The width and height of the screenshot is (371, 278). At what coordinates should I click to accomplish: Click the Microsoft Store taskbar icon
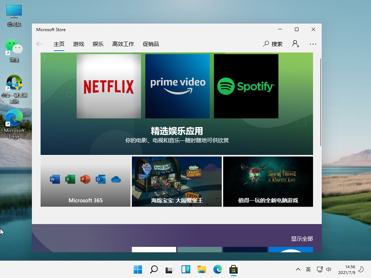pos(234,269)
